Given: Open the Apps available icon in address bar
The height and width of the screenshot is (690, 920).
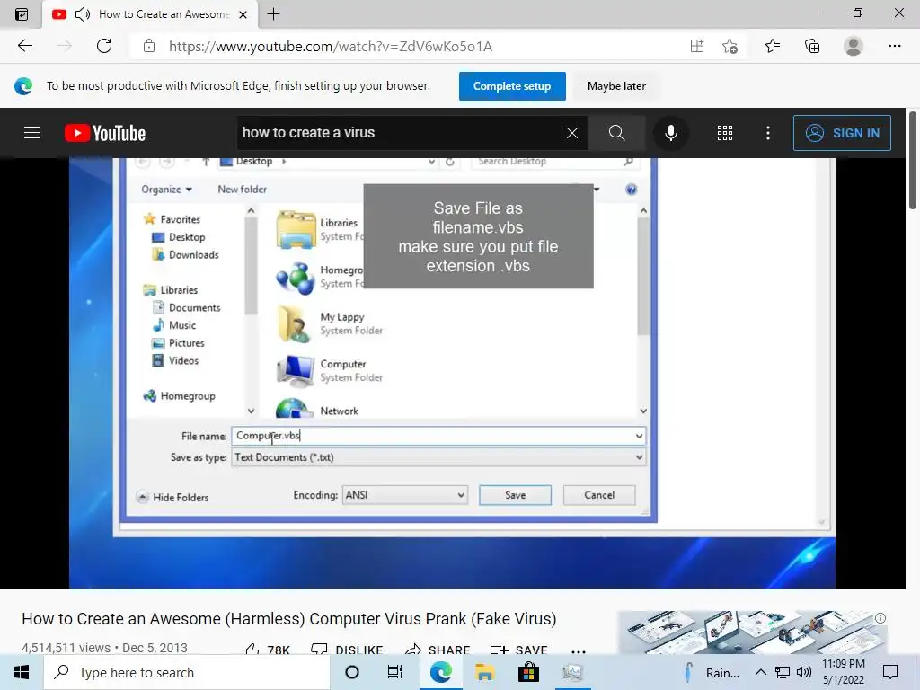Looking at the screenshot, I should click(x=696, y=46).
